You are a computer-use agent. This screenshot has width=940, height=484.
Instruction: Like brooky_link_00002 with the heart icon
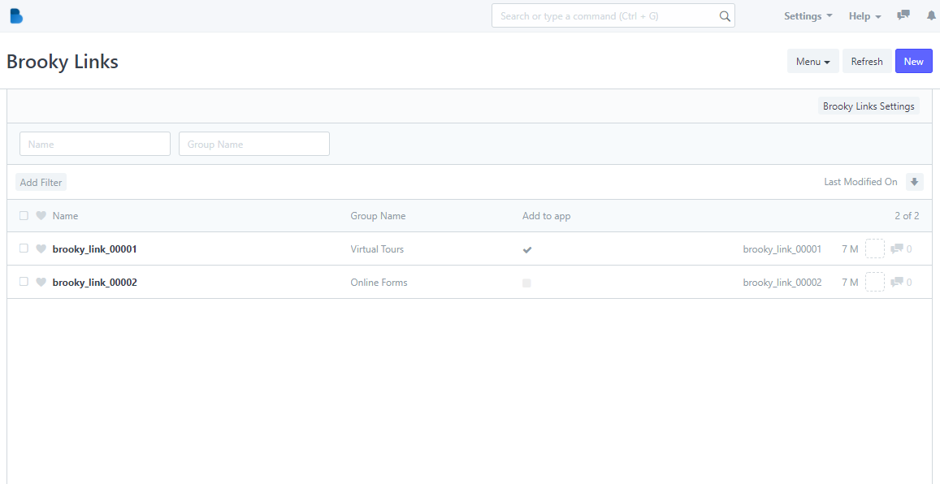click(41, 282)
